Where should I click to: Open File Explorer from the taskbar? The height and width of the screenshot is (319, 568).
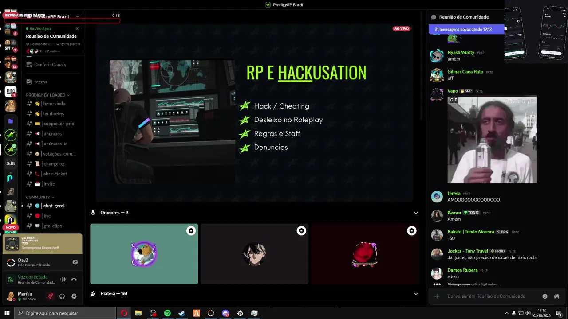pyautogui.click(x=138, y=313)
